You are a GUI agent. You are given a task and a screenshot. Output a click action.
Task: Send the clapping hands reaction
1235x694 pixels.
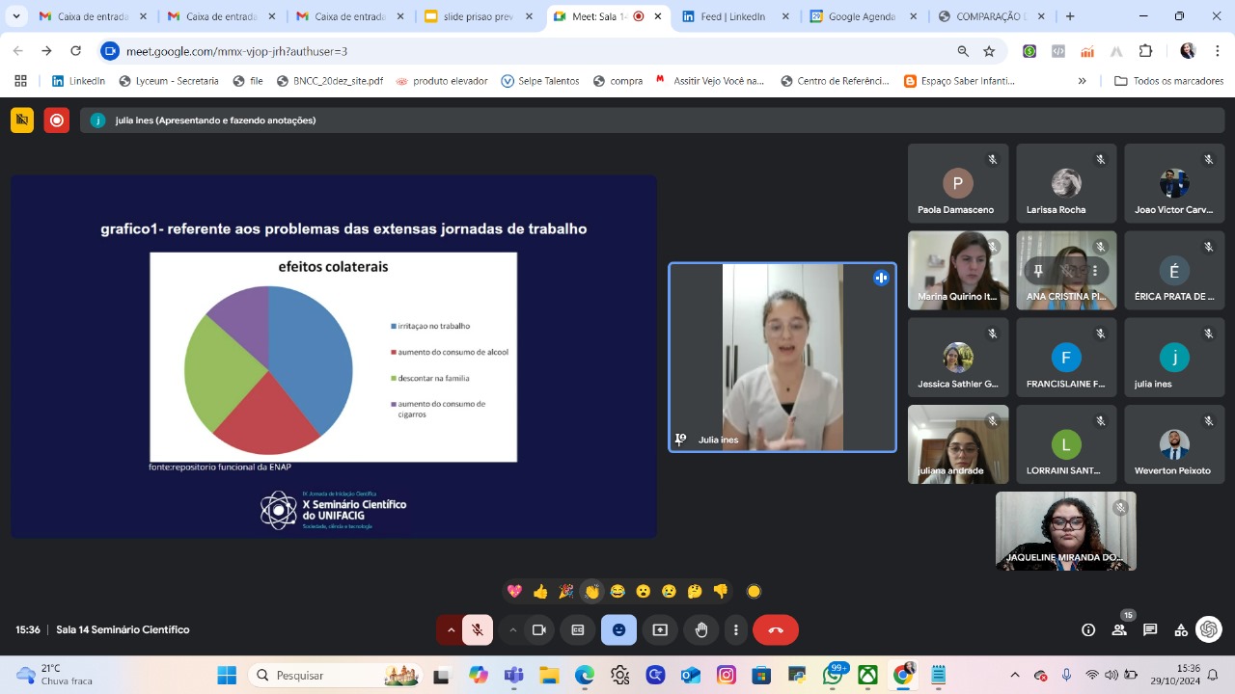click(x=591, y=591)
